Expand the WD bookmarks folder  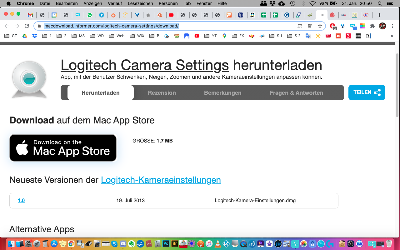click(x=97, y=36)
